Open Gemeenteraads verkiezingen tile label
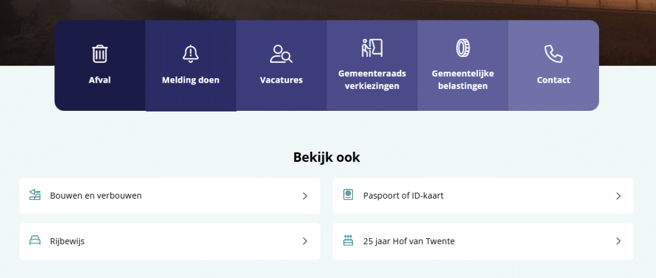Screen dimensions: 656x278 (x=372, y=80)
